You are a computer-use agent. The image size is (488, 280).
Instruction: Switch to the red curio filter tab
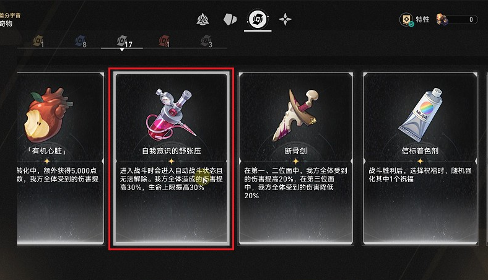point(165,41)
